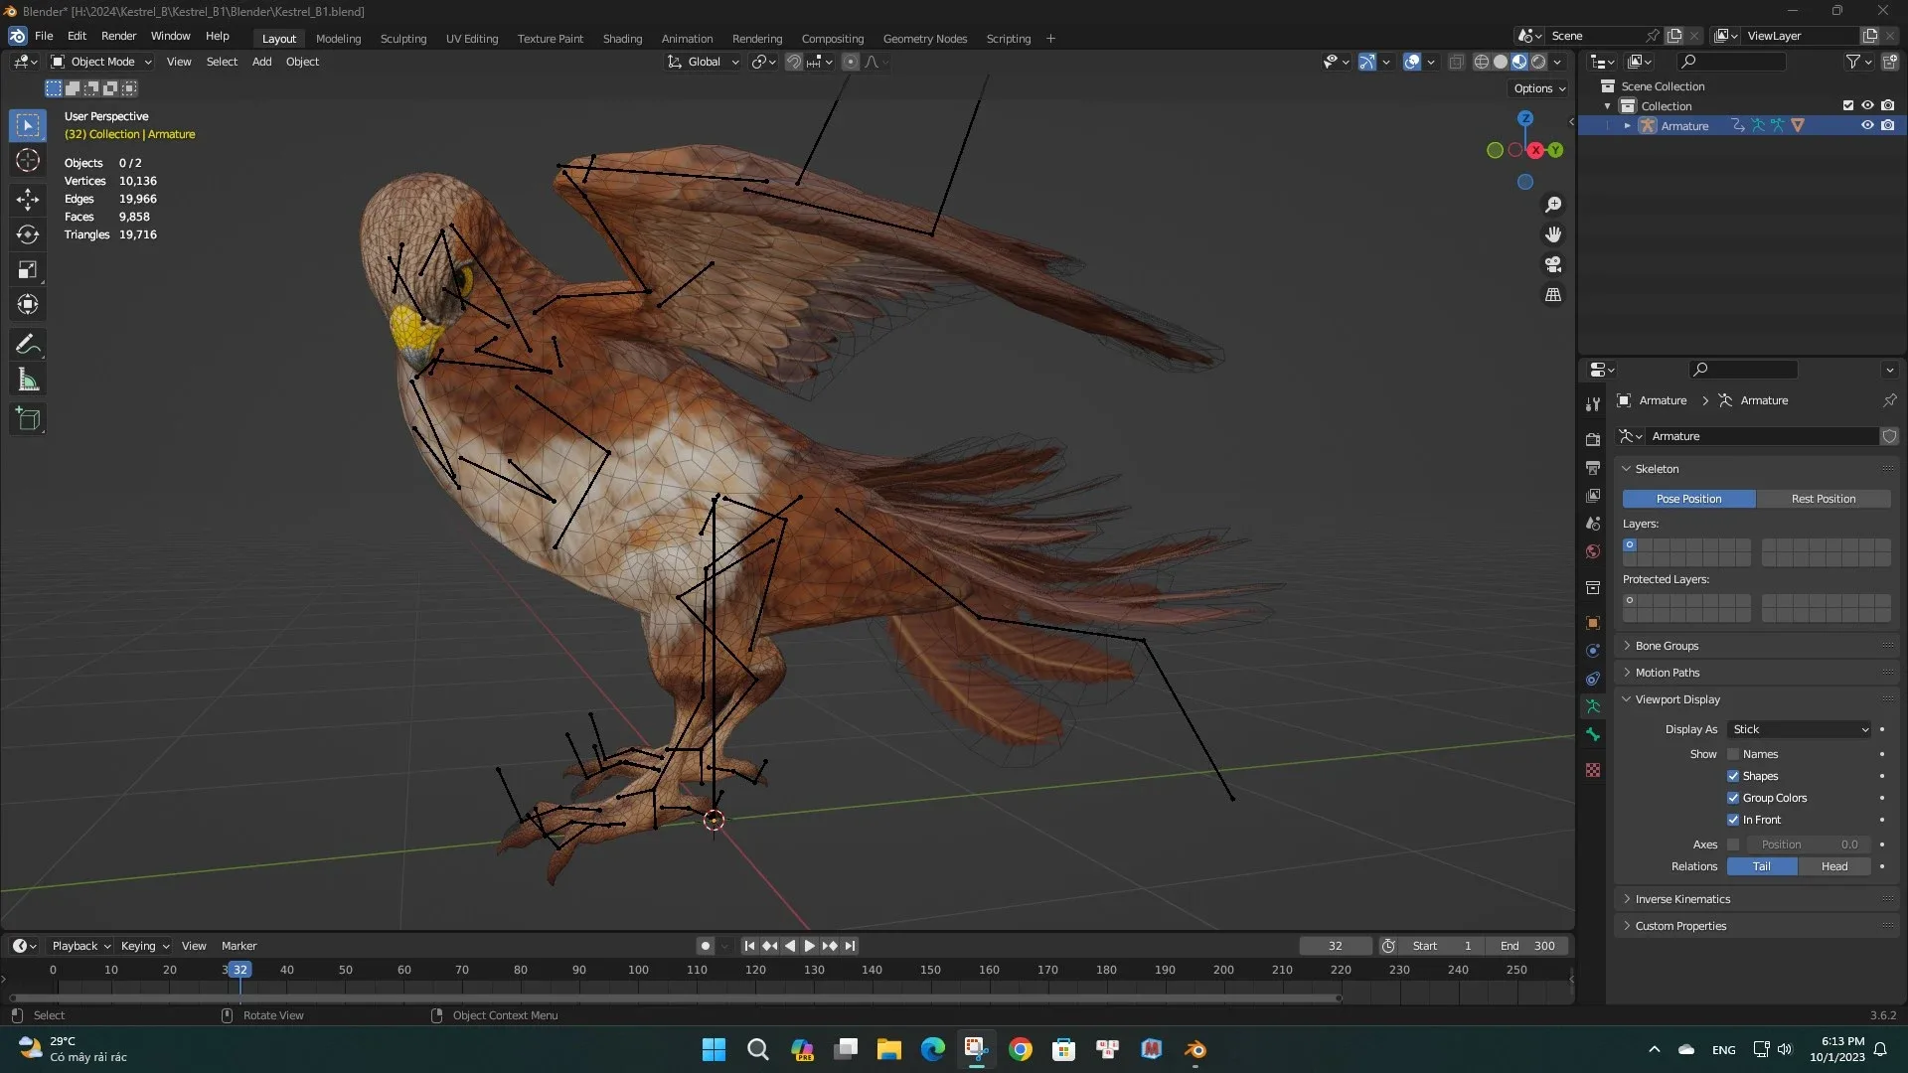Collapse the Skeleton panel
Viewport: 1908px width, 1073px height.
click(x=1657, y=469)
